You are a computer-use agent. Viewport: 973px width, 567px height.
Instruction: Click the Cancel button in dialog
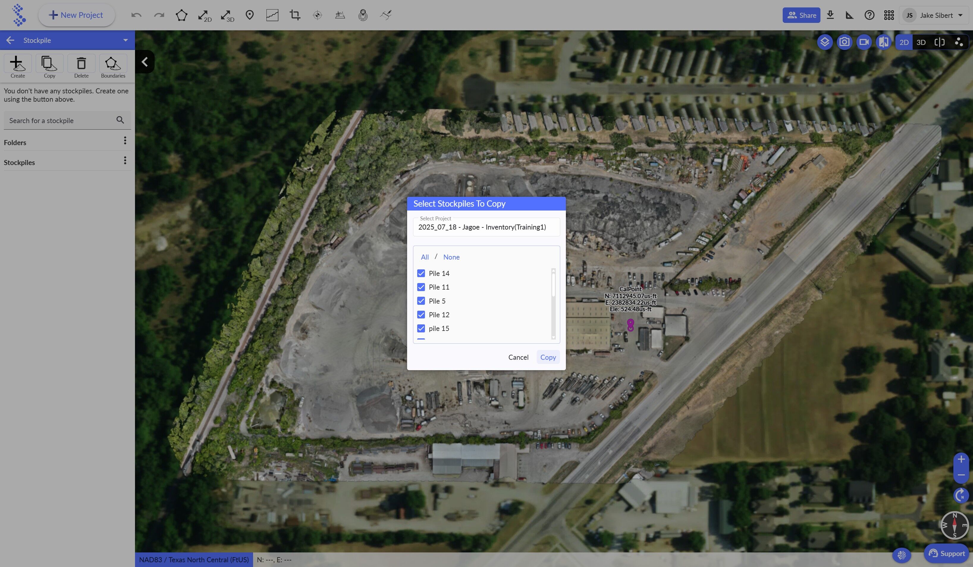click(x=518, y=357)
